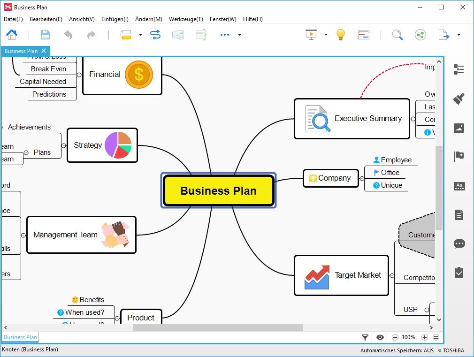Open the outline panel icon in sidebar
This screenshot has height=357, width=474.
pyautogui.click(x=459, y=69)
